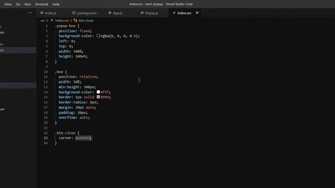Click the index.css breadcrumb

(x=62, y=20)
